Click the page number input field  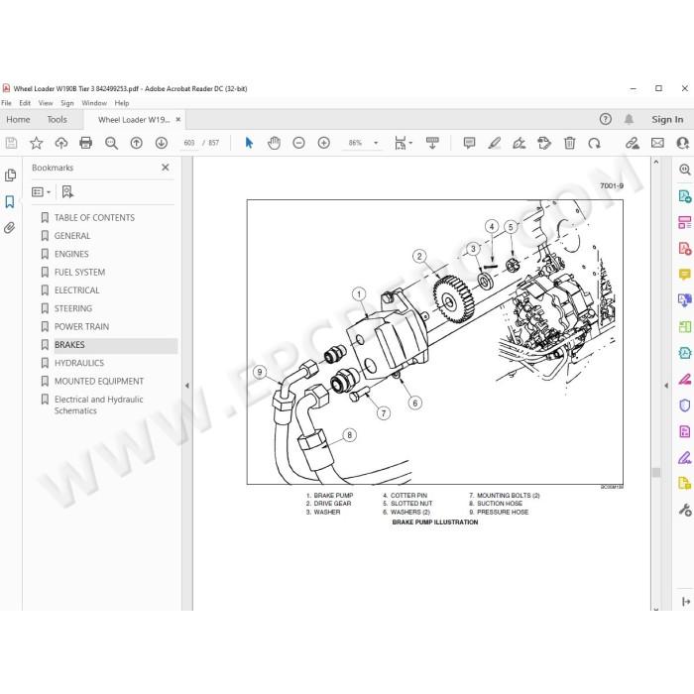pyautogui.click(x=189, y=143)
